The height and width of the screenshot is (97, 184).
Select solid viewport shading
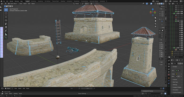[160, 4]
